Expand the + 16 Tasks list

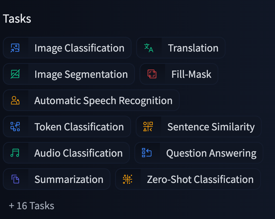click(31, 206)
